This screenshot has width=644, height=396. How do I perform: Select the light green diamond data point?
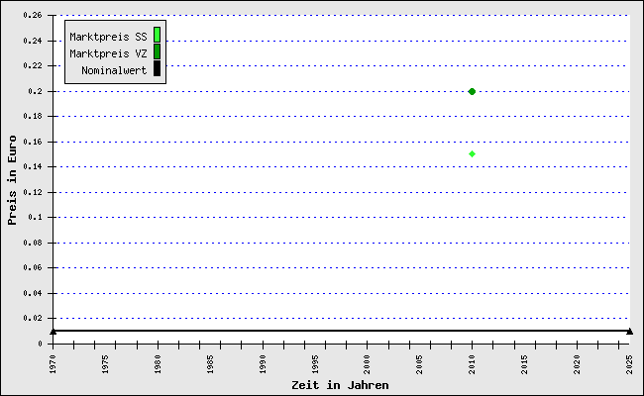coord(472,153)
